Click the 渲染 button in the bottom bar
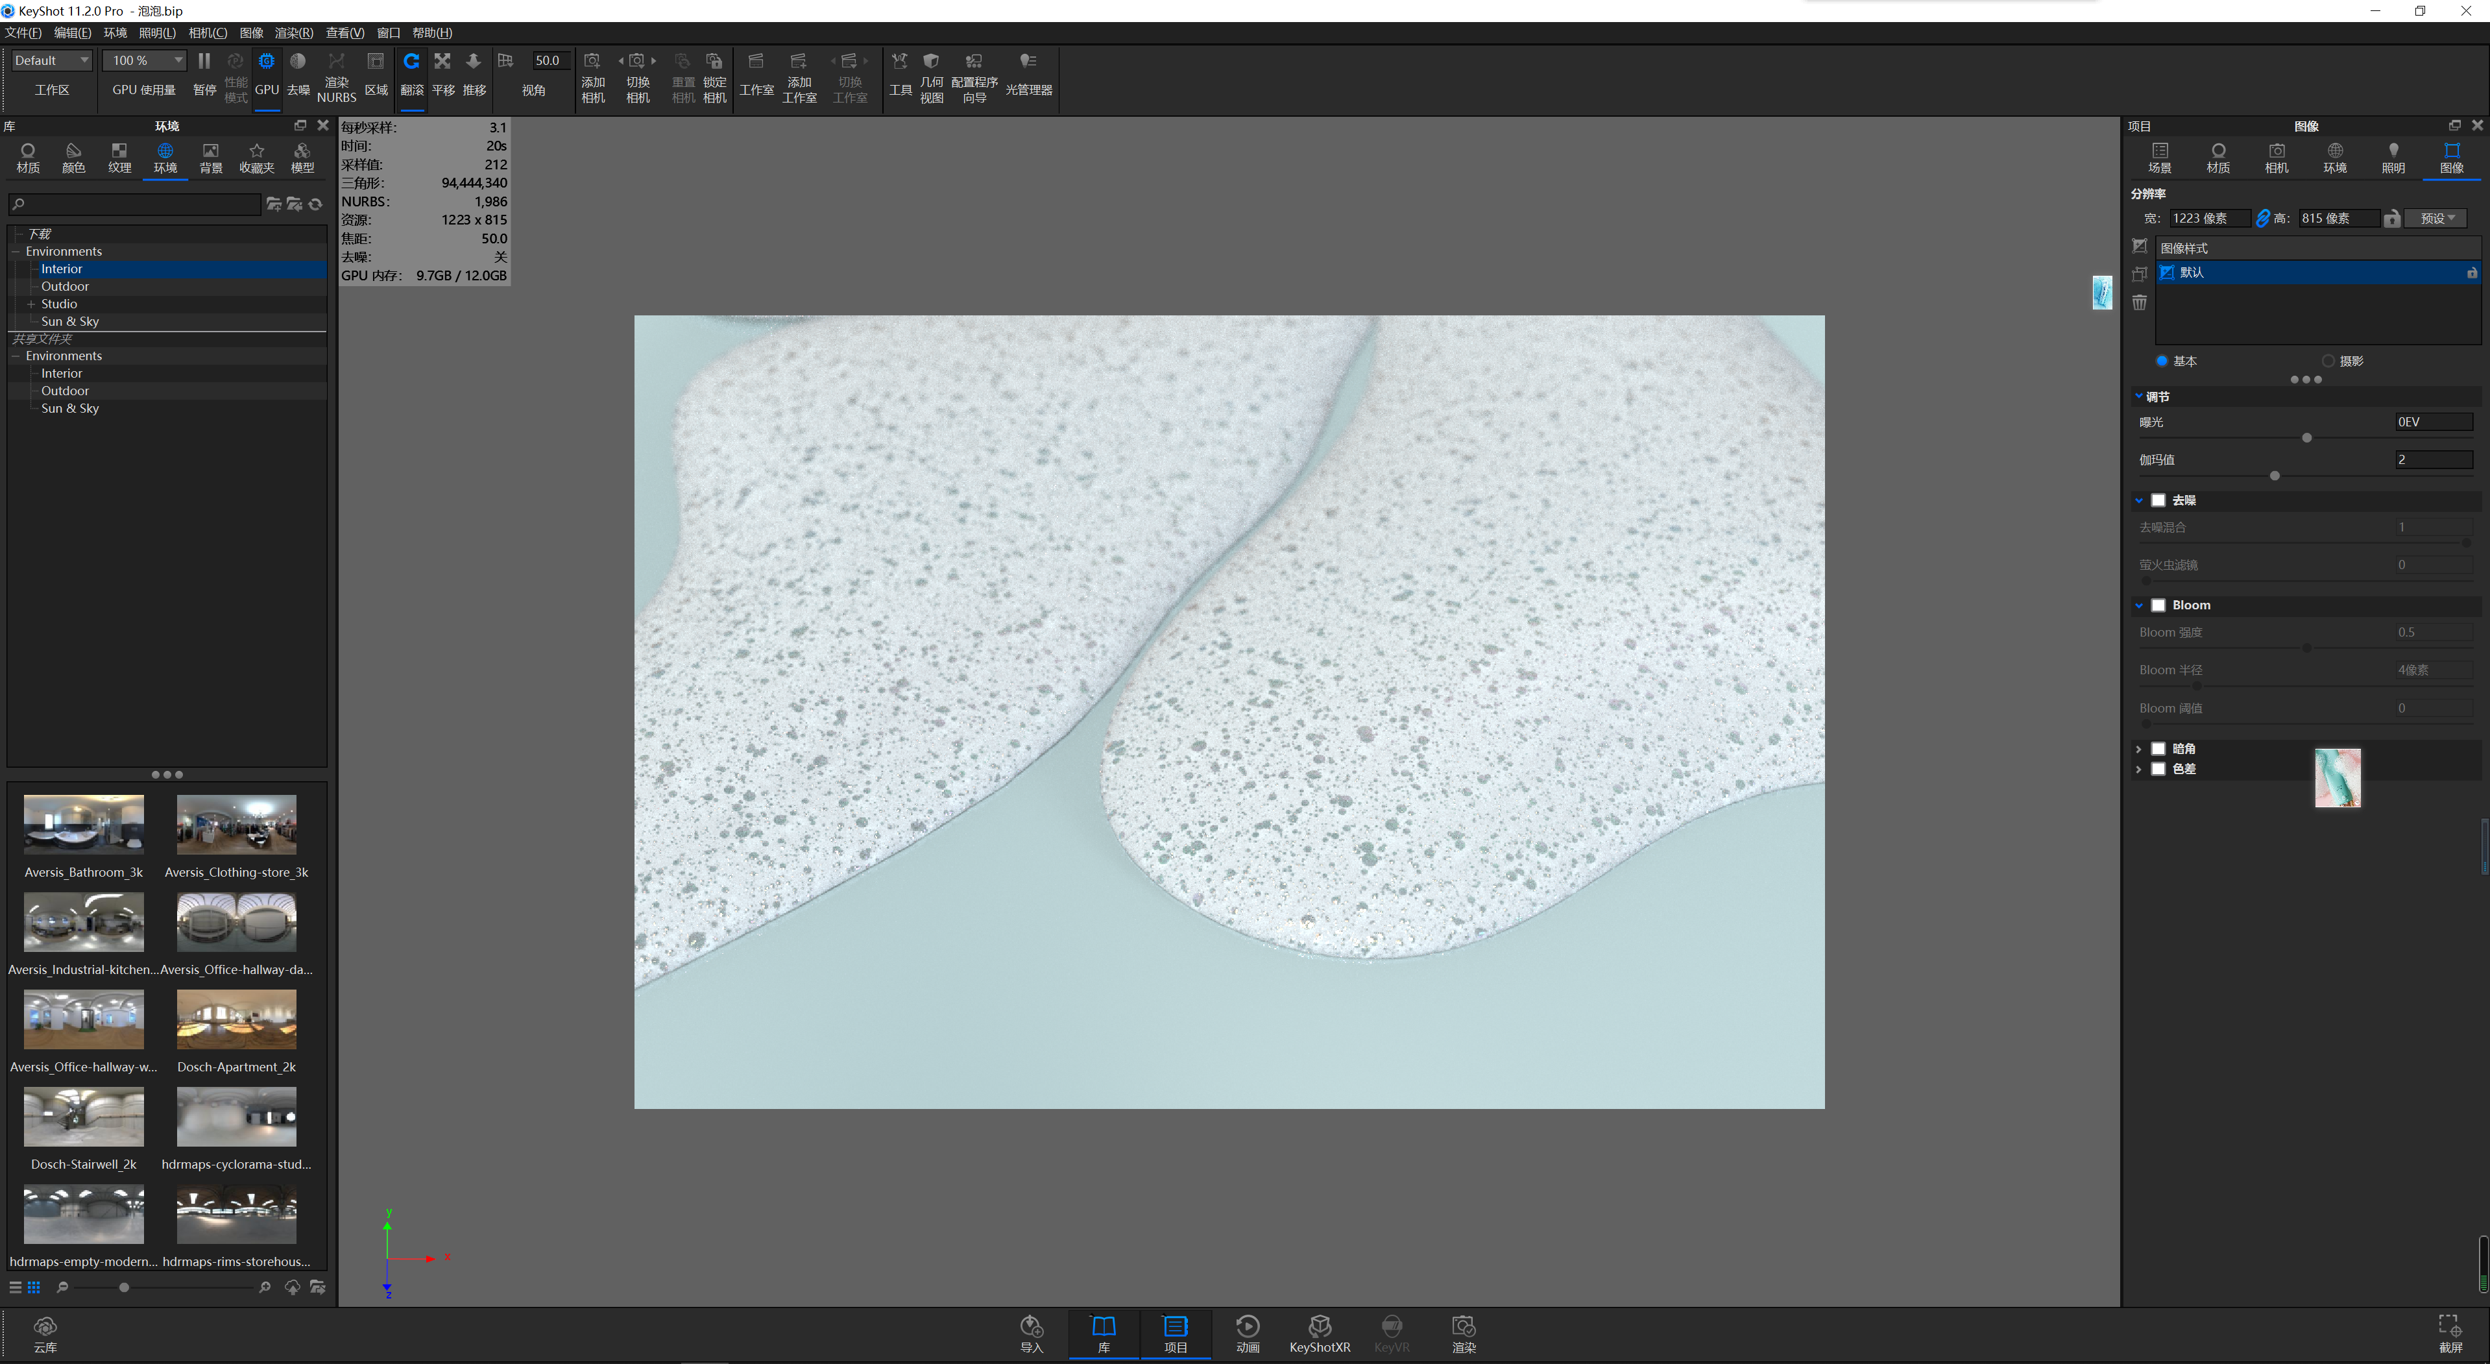 [1464, 1334]
